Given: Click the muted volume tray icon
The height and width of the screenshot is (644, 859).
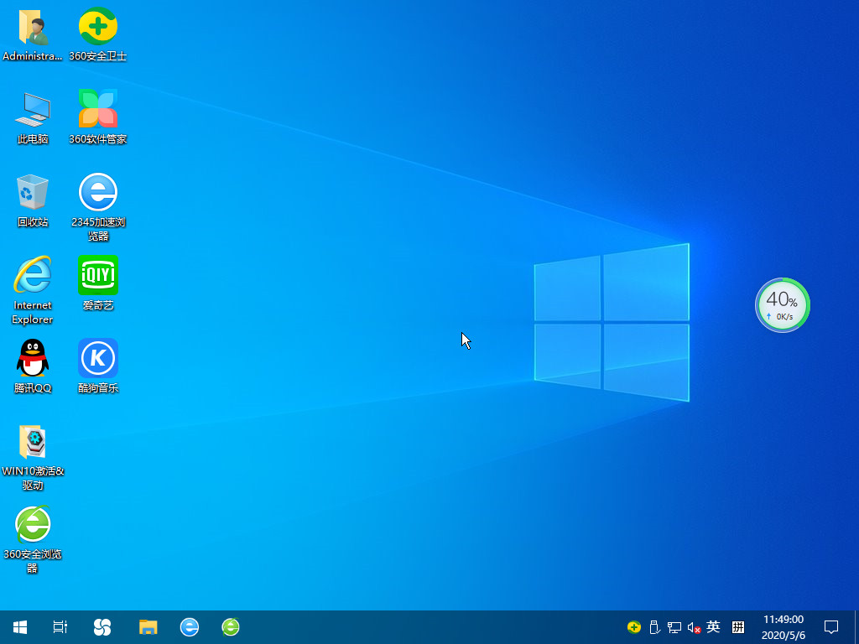Looking at the screenshot, I should tap(694, 627).
